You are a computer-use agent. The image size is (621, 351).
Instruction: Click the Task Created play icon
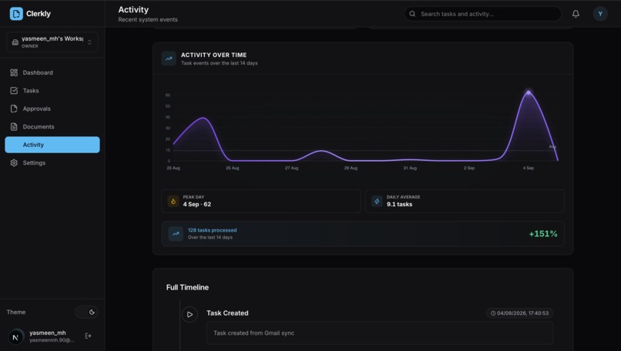coord(190,314)
